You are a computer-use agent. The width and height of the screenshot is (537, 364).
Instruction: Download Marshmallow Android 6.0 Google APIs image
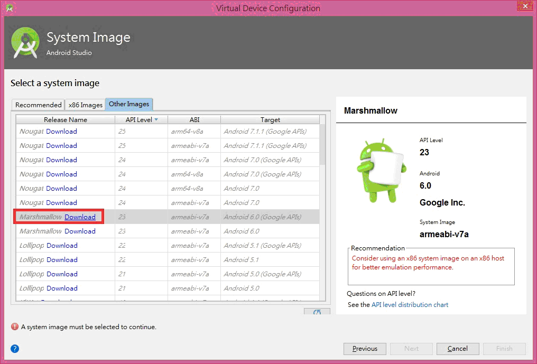pos(80,217)
